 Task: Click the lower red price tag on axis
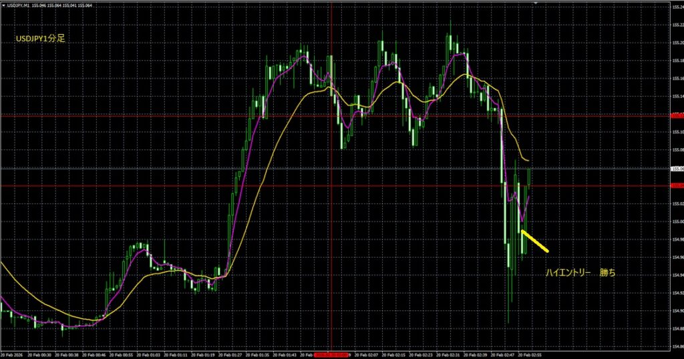(x=677, y=186)
